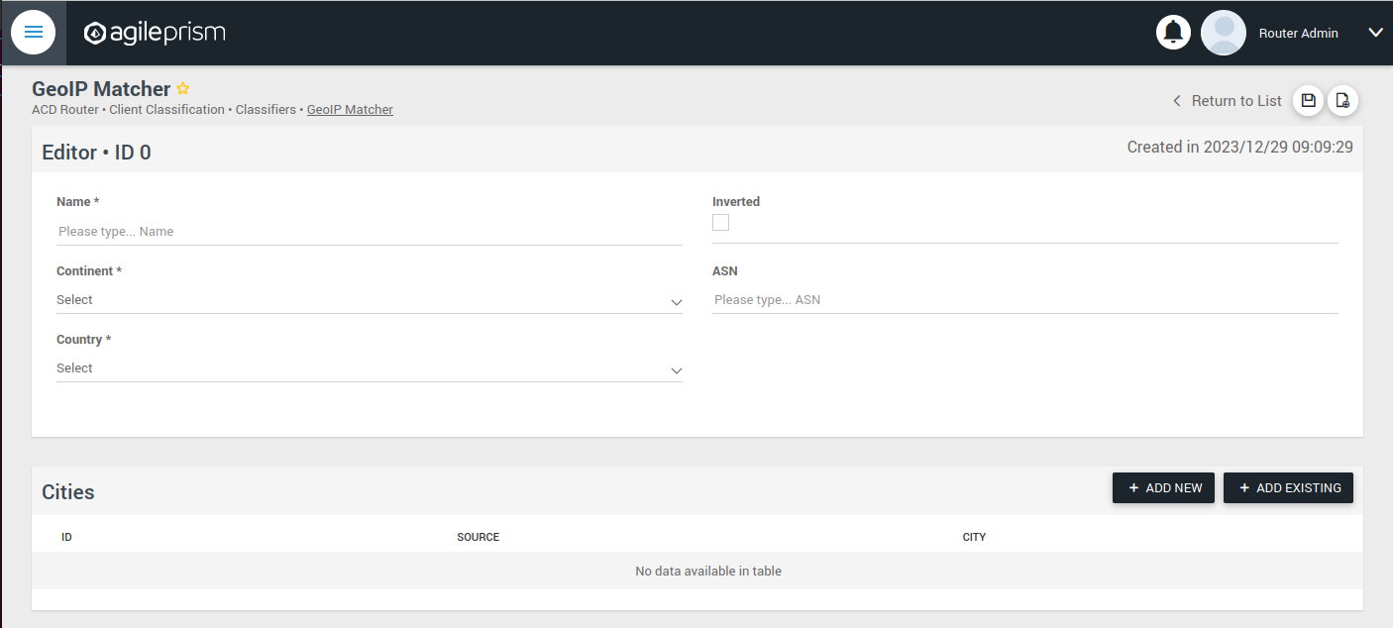Screen dimensions: 1393x628
Task: Open the GeoIP Matcher breadcrumb link
Action: click(349, 109)
